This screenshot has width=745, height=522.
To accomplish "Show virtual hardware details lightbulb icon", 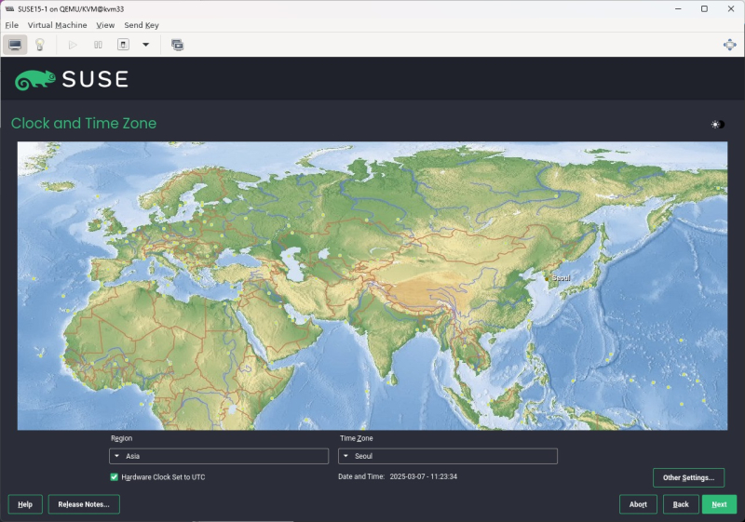I will point(40,45).
